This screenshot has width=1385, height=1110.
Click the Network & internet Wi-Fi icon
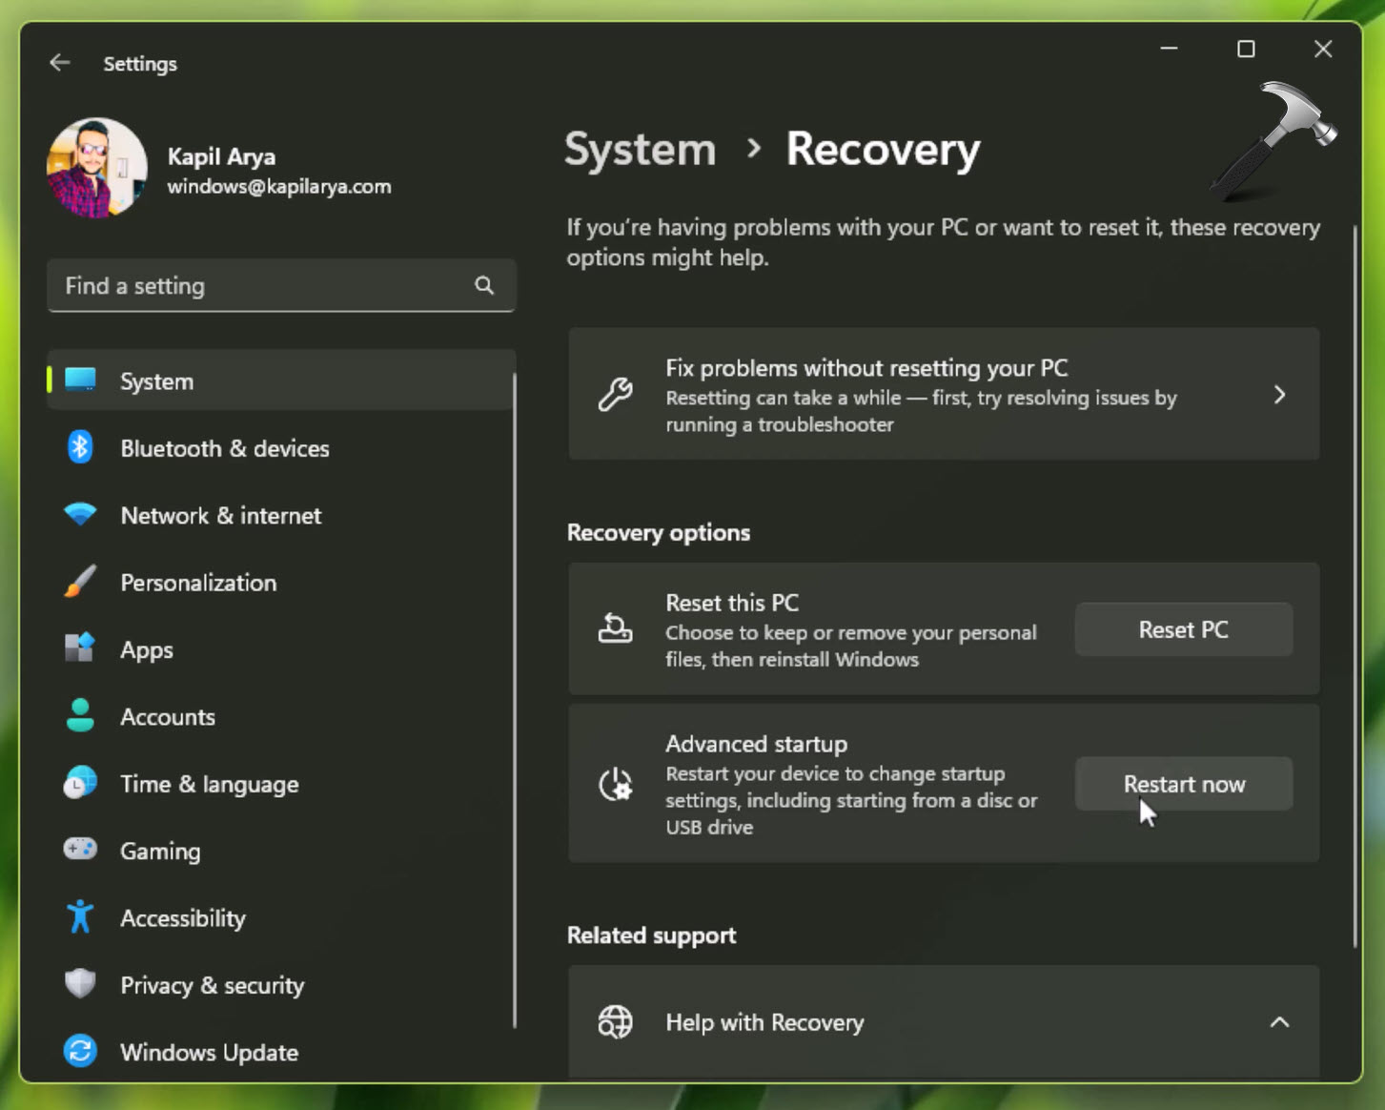[x=80, y=515]
